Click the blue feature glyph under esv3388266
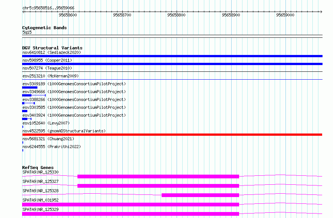This screenshot has height=218, width=333. point(28,103)
